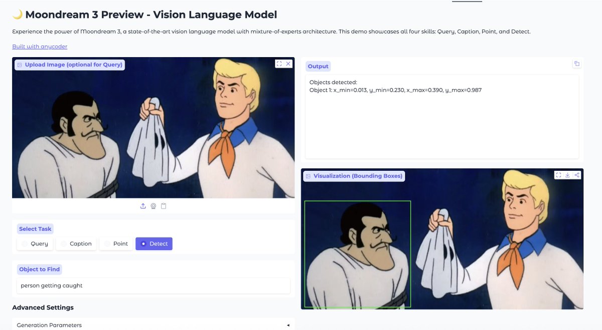Download the Visualization image

pos(568,175)
